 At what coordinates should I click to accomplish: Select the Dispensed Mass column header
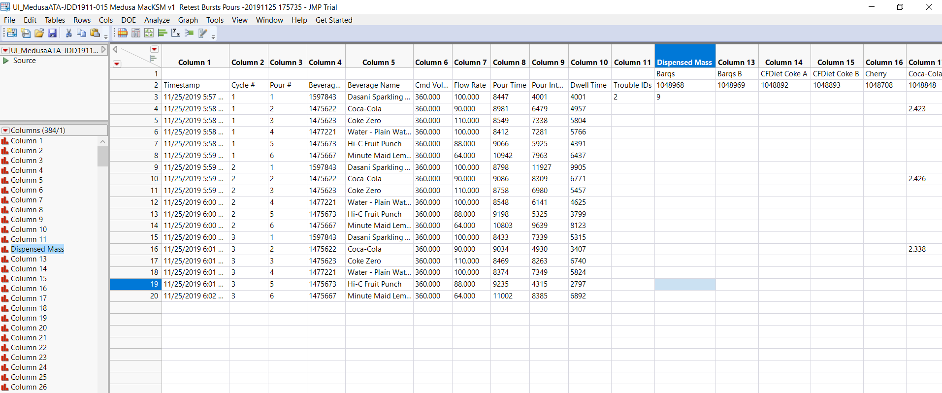click(x=684, y=63)
